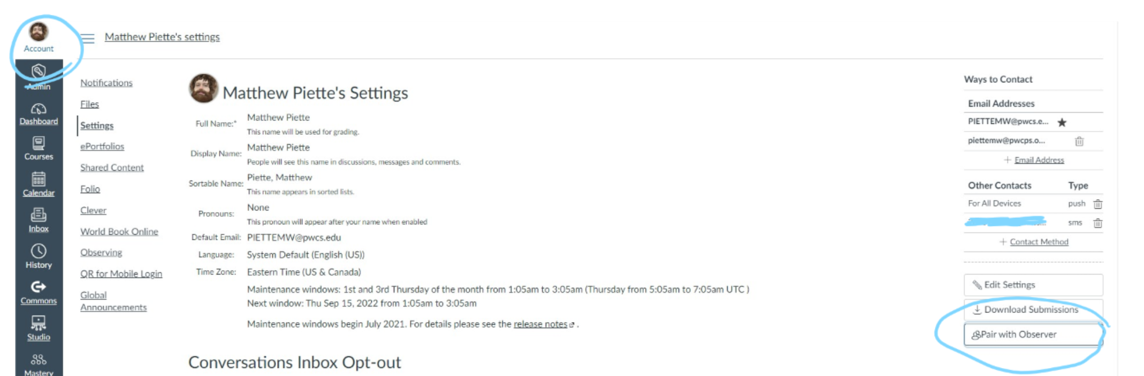1144x376 pixels.
Task: Remove the sms contact method
Action: (x=1097, y=223)
